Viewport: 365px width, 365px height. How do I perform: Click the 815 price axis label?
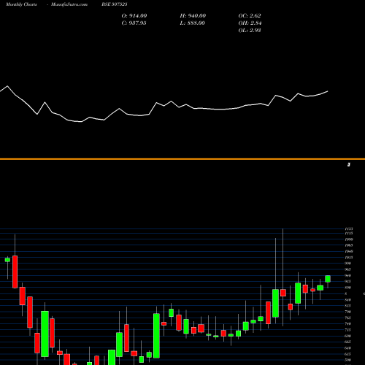pos(348,306)
